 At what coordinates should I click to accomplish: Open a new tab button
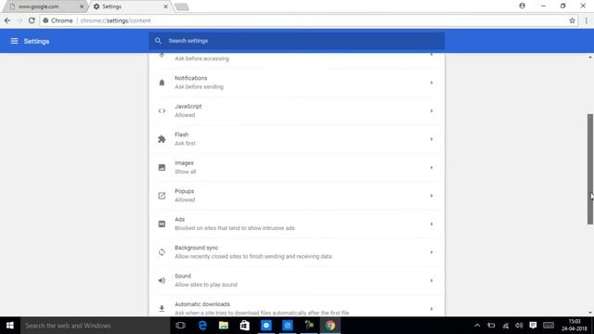tap(182, 6)
